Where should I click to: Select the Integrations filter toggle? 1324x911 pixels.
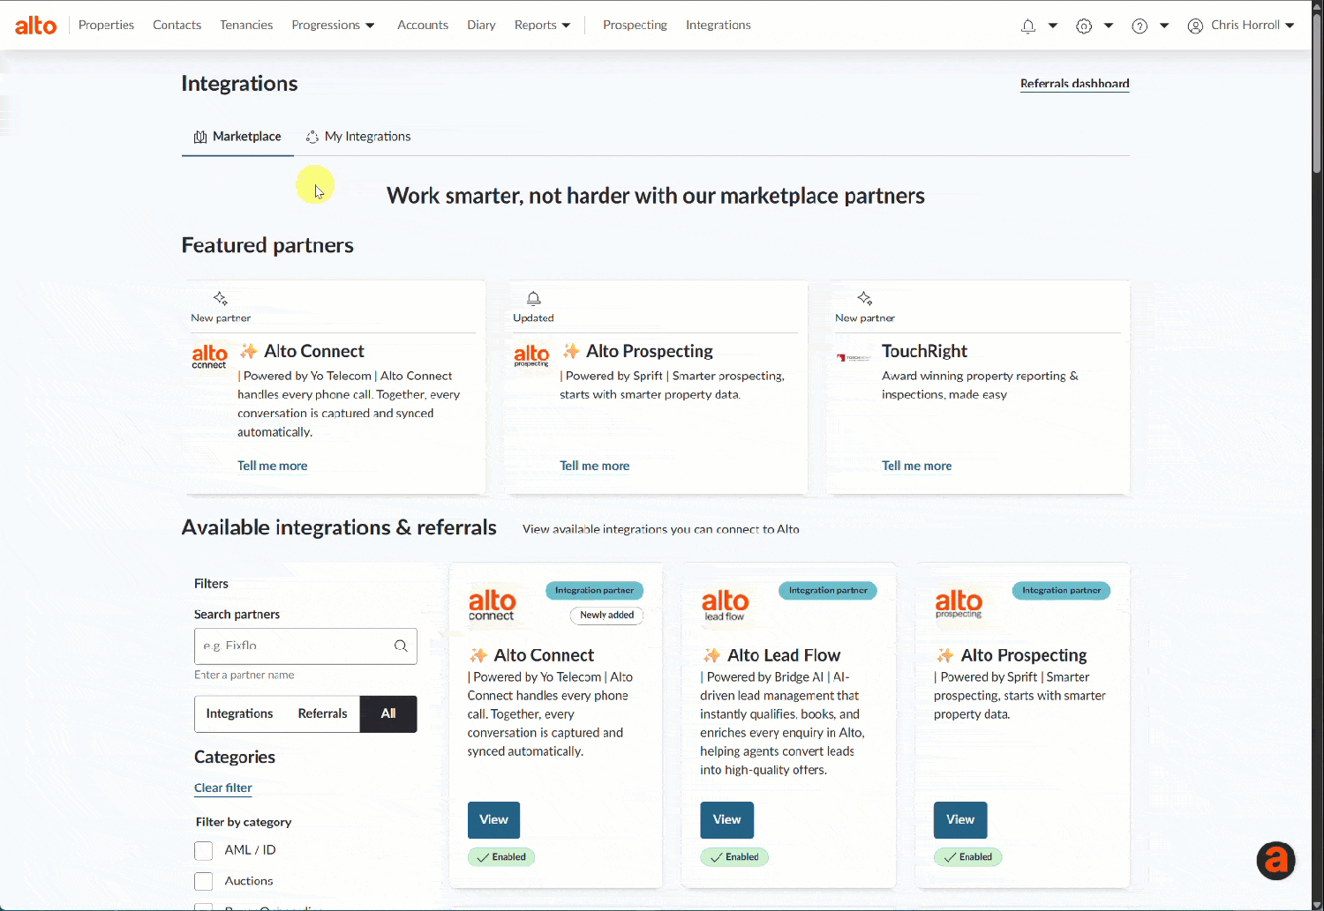(x=239, y=713)
